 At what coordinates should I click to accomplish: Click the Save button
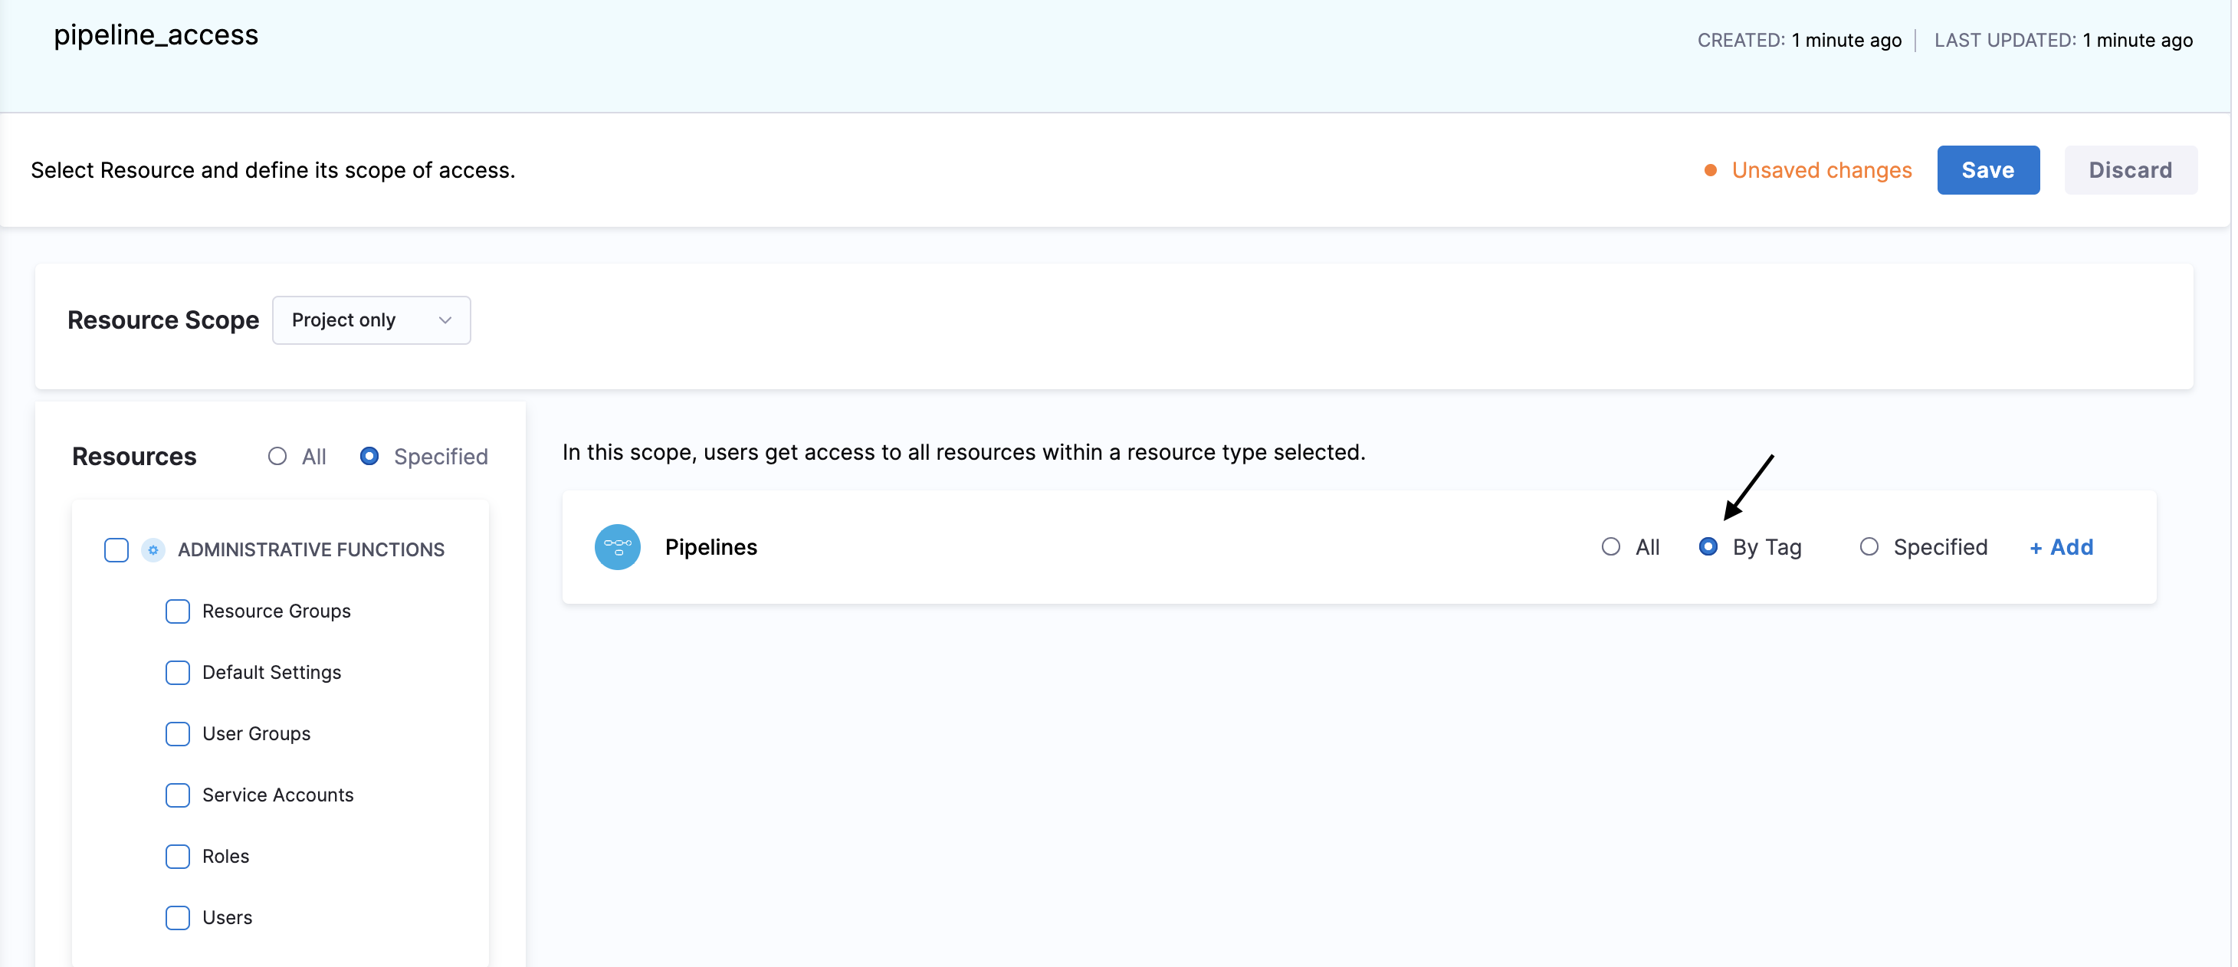pyautogui.click(x=1988, y=169)
